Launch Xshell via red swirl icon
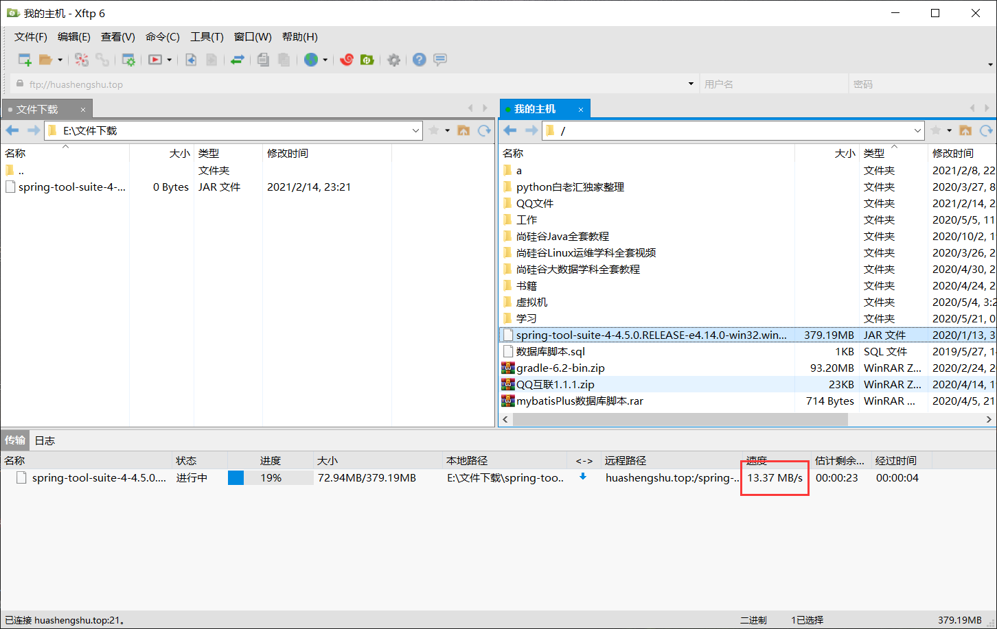This screenshot has width=997, height=629. pyautogui.click(x=347, y=60)
